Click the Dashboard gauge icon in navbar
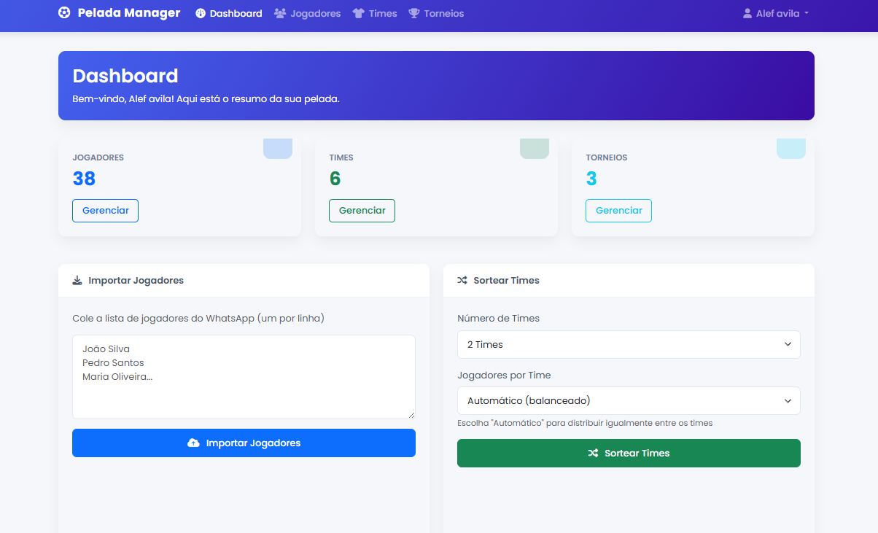The width and height of the screenshot is (878, 533). 201,14
